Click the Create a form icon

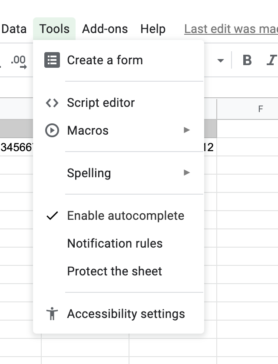(52, 60)
